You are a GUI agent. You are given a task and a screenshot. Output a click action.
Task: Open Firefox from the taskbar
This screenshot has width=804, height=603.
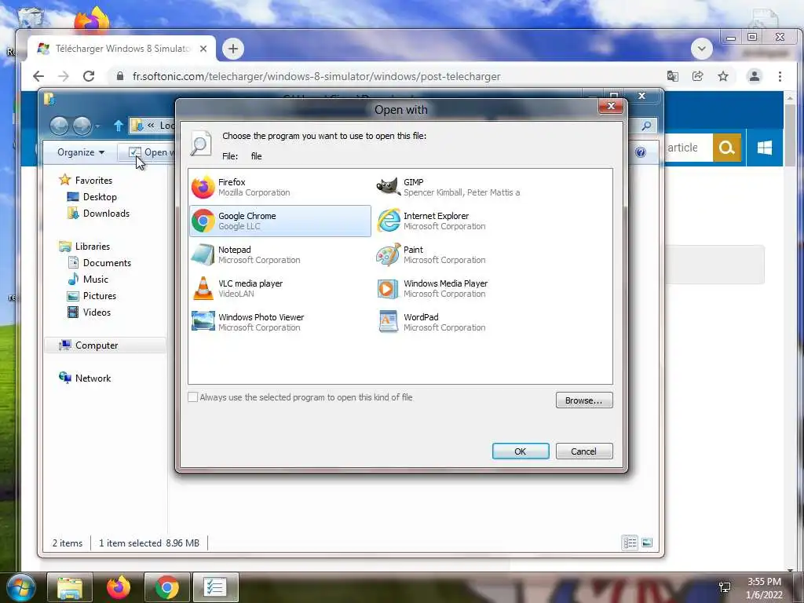point(119,587)
